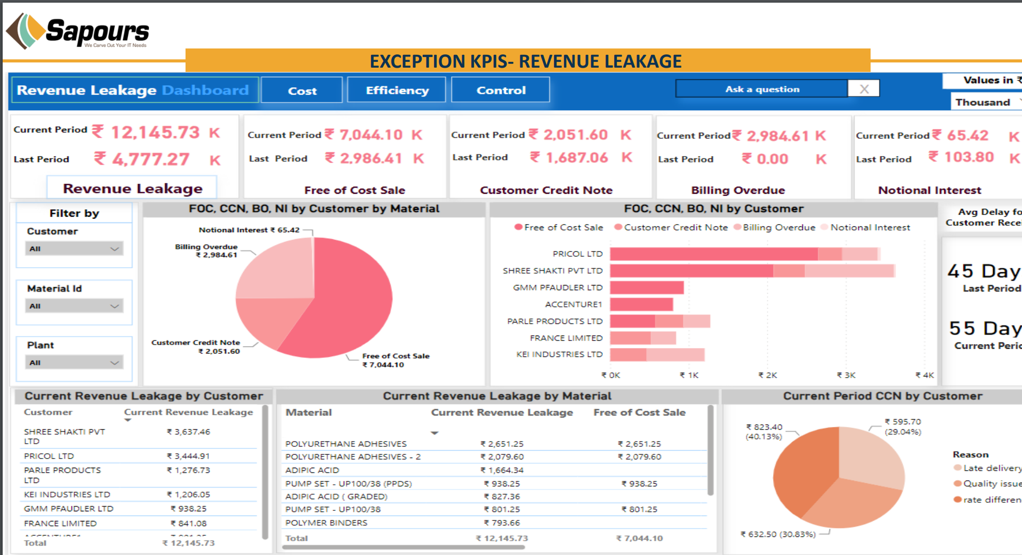Viewport: 1022px width, 555px height.
Task: Sort by Free of Cost Sale column header
Action: point(639,412)
